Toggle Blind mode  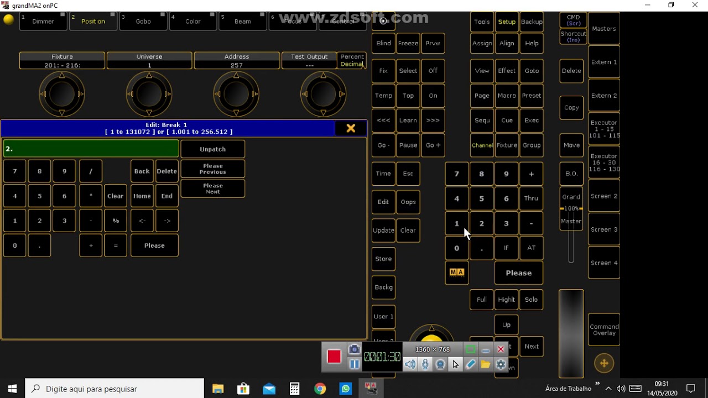click(x=383, y=43)
